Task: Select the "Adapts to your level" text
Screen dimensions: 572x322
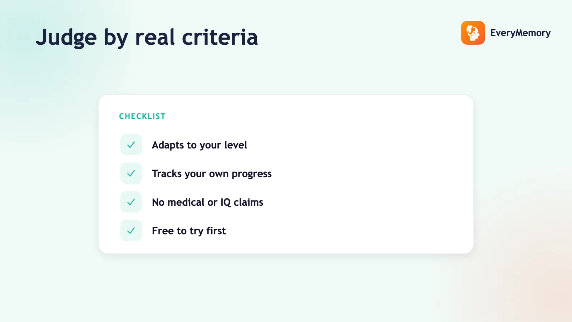Action: tap(199, 145)
